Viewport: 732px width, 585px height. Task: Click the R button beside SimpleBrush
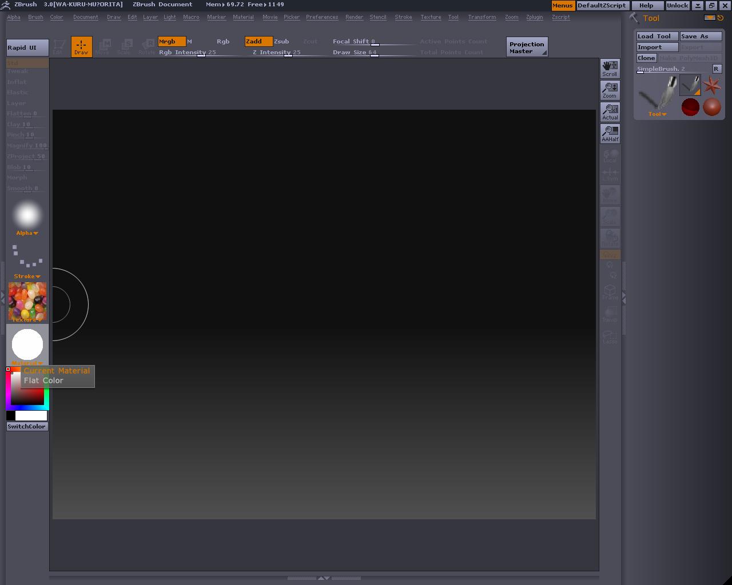(717, 69)
